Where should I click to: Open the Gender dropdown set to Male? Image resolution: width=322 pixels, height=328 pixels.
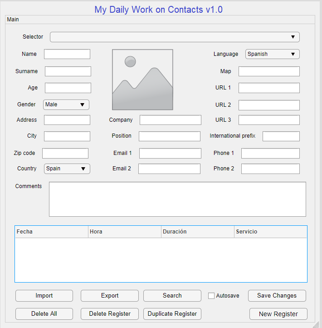click(66, 104)
